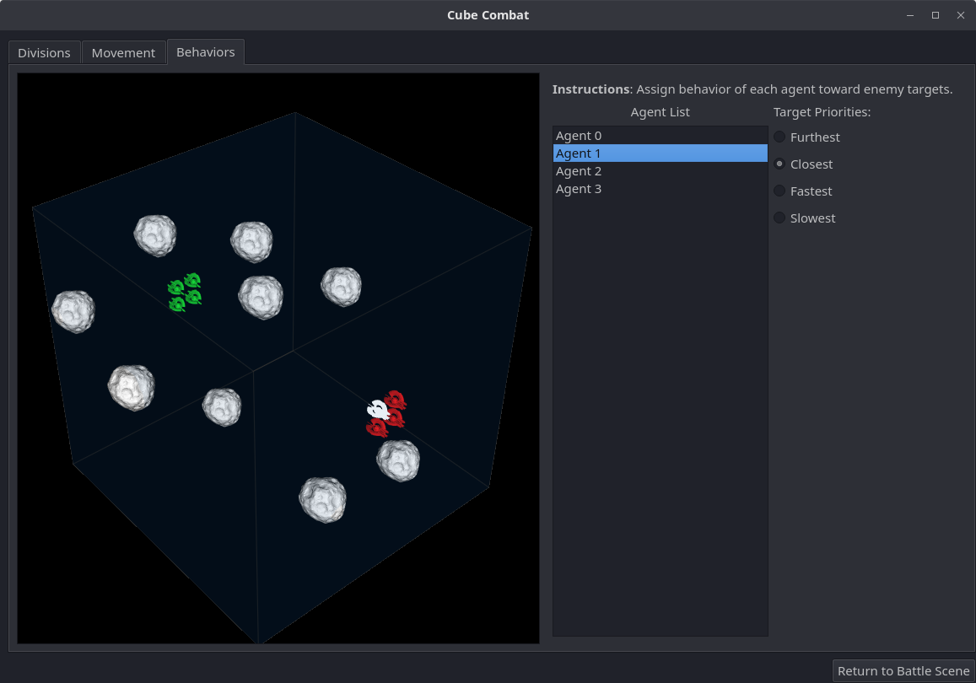Open the Movement tab
This screenshot has height=683, width=976.
click(x=123, y=52)
